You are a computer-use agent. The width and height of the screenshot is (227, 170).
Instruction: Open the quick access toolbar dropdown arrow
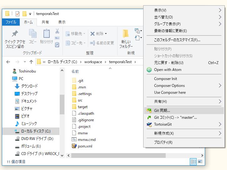(x=30, y=14)
